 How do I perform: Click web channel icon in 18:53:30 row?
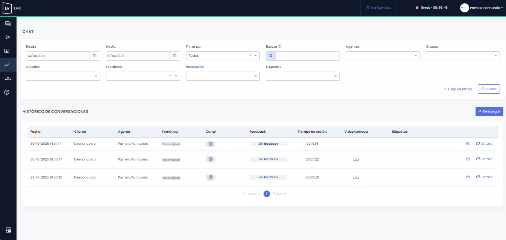pyautogui.click(x=211, y=177)
